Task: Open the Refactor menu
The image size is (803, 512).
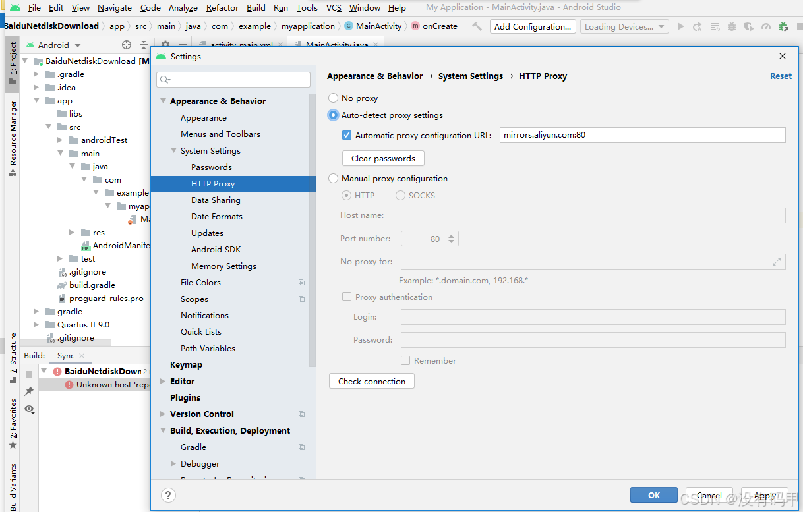Action: click(222, 8)
